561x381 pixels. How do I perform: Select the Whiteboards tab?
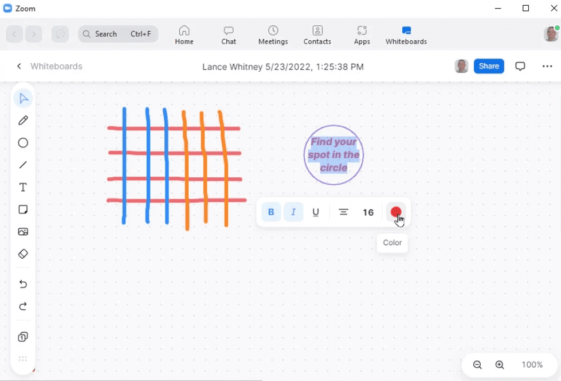click(406, 35)
